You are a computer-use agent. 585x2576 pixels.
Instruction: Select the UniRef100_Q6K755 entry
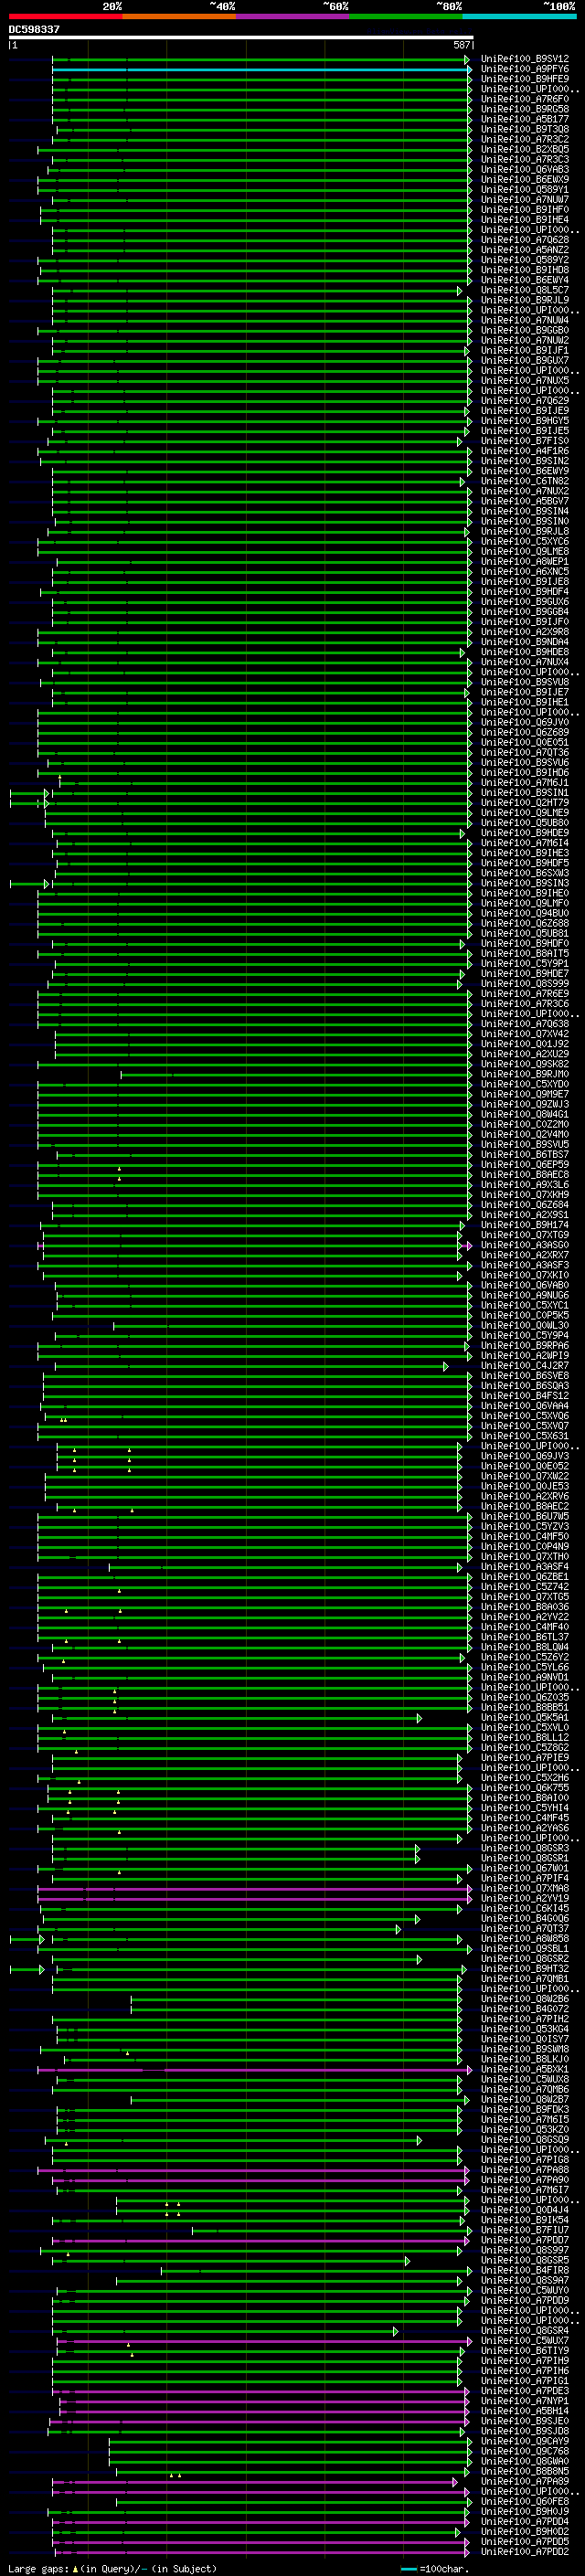coord(525,1788)
